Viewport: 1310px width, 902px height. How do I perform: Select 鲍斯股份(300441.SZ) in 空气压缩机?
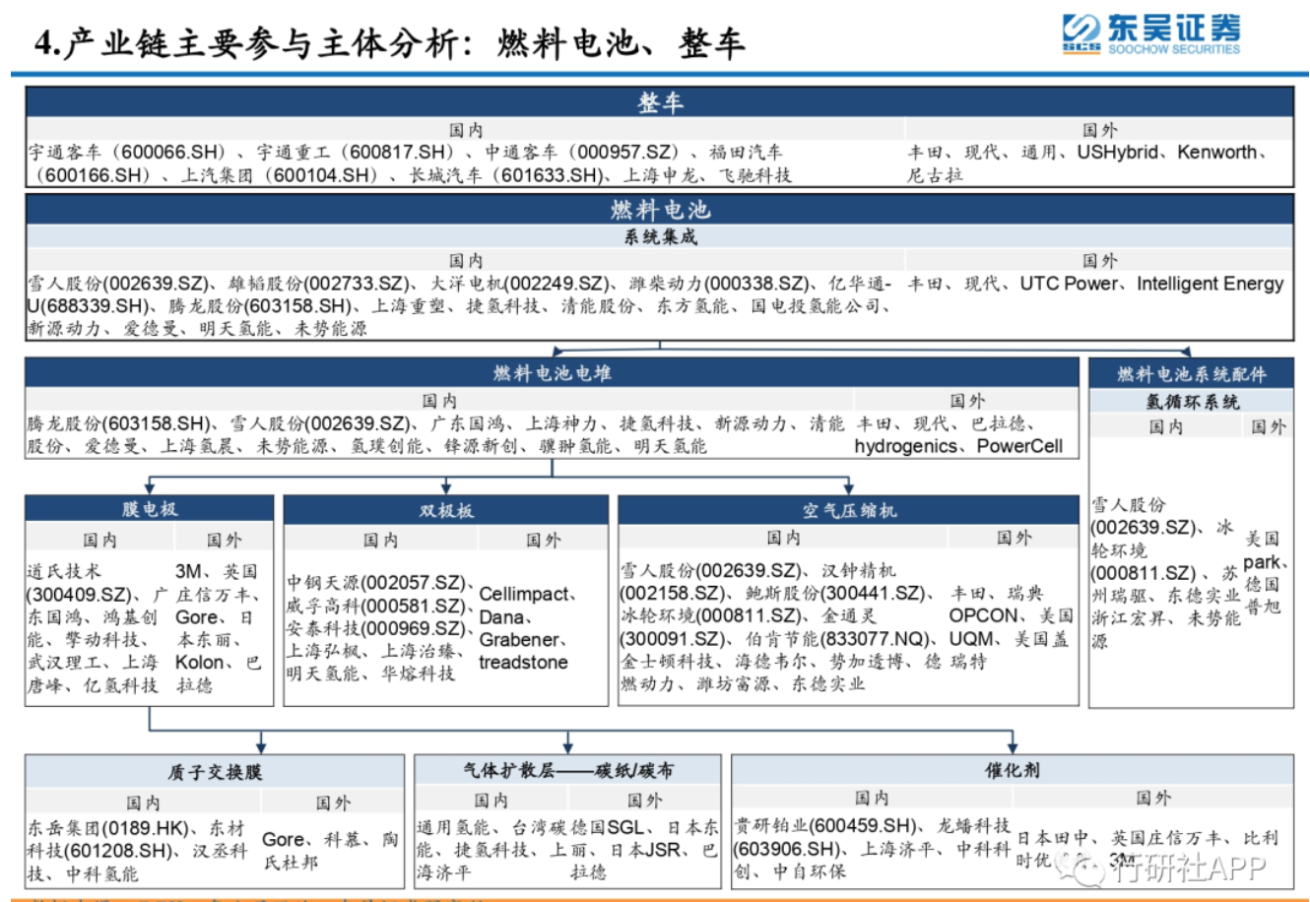coord(835,594)
